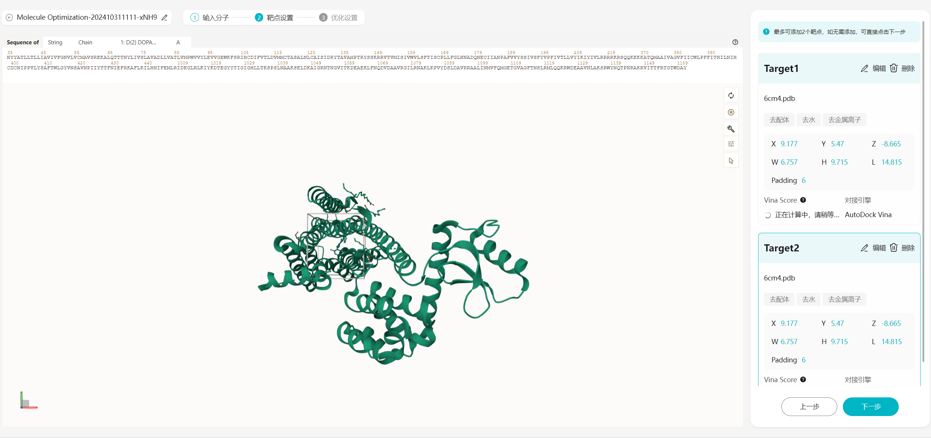Click the right panel vertical scrollbar
This screenshot has width=931, height=438.
pos(924,192)
